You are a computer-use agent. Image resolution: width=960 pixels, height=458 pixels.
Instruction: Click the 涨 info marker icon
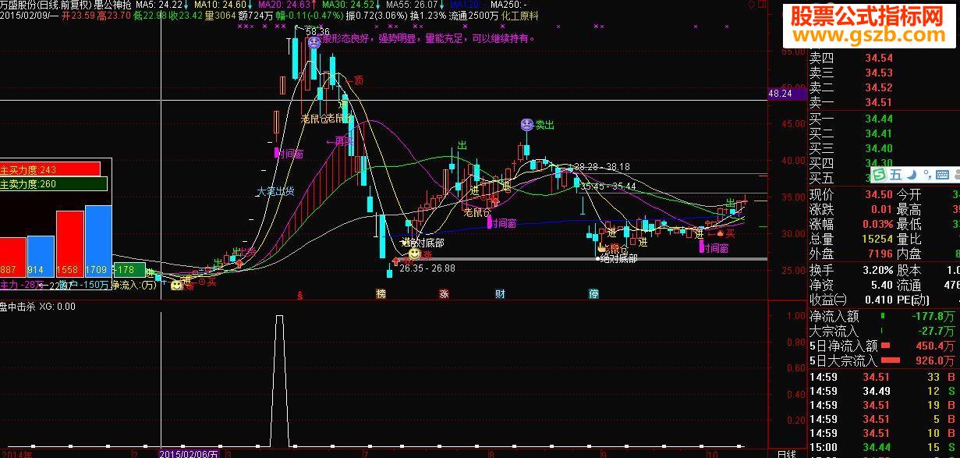[444, 294]
